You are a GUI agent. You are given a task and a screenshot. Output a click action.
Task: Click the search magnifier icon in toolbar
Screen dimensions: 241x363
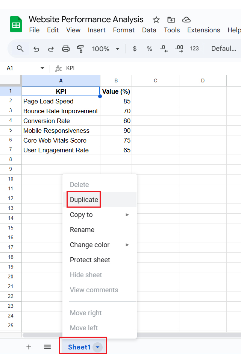[20, 49]
